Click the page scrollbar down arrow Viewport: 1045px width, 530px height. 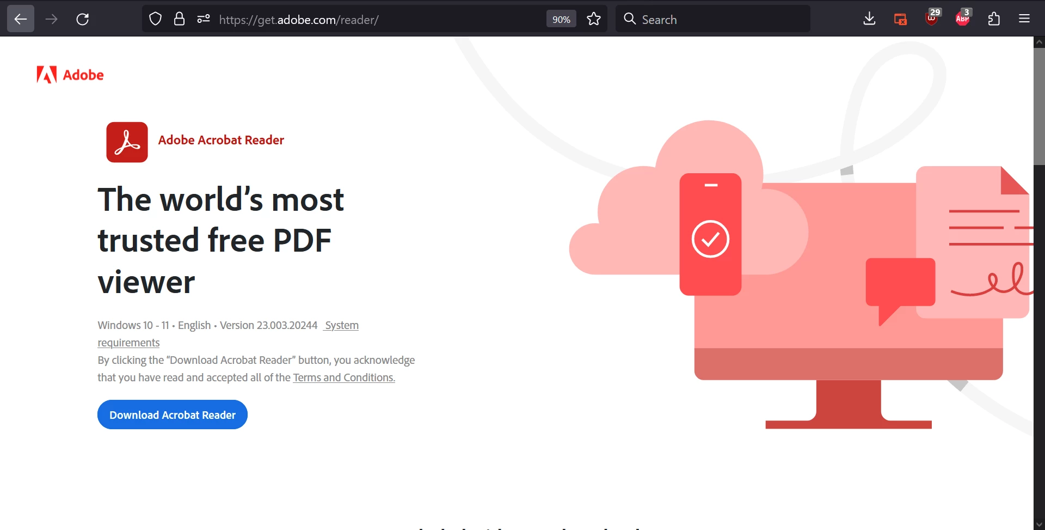point(1039,524)
